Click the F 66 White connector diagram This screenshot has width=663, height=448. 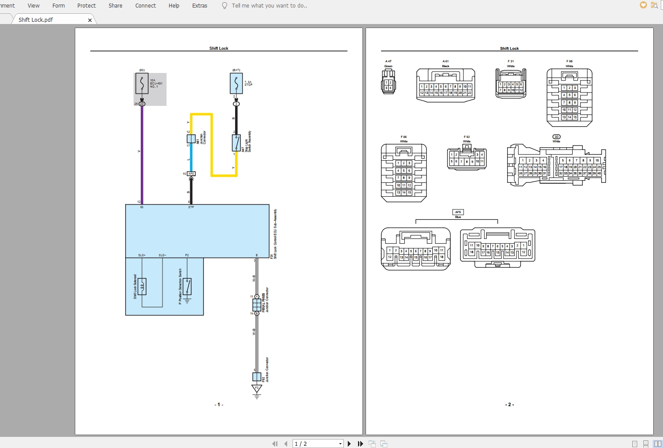click(404, 173)
